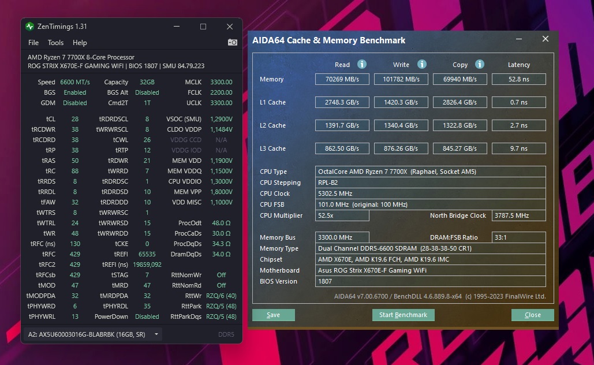The height and width of the screenshot is (365, 594).
Task: Click the CPU Type field with Ryzen 7 7700X
Action: (x=431, y=172)
